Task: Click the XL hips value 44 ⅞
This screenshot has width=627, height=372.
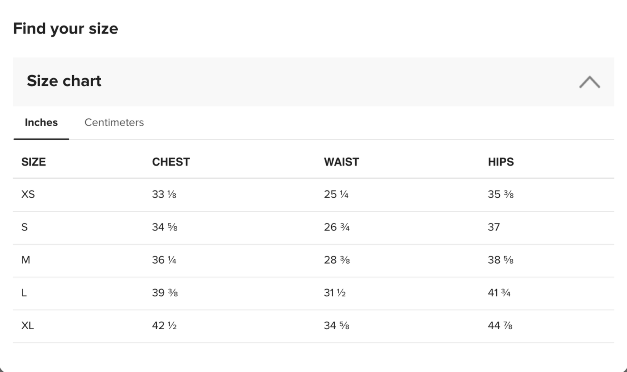Action: tap(500, 325)
